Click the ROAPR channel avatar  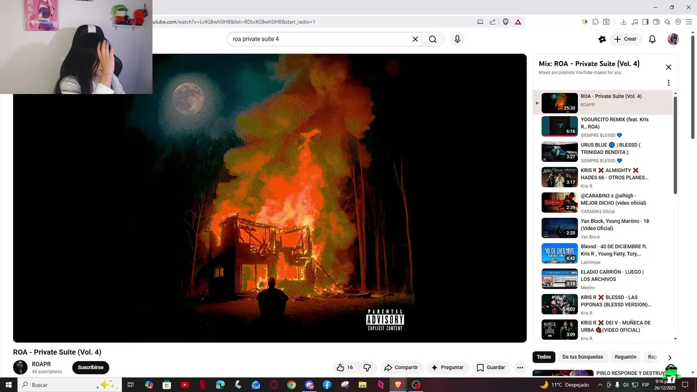tap(20, 367)
